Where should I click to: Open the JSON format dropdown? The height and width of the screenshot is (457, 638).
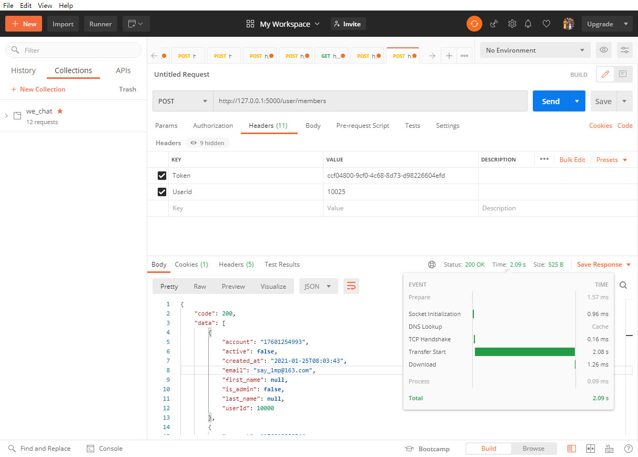pyautogui.click(x=318, y=286)
